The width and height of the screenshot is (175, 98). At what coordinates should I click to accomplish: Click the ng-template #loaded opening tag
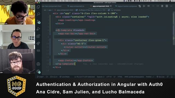70,30
